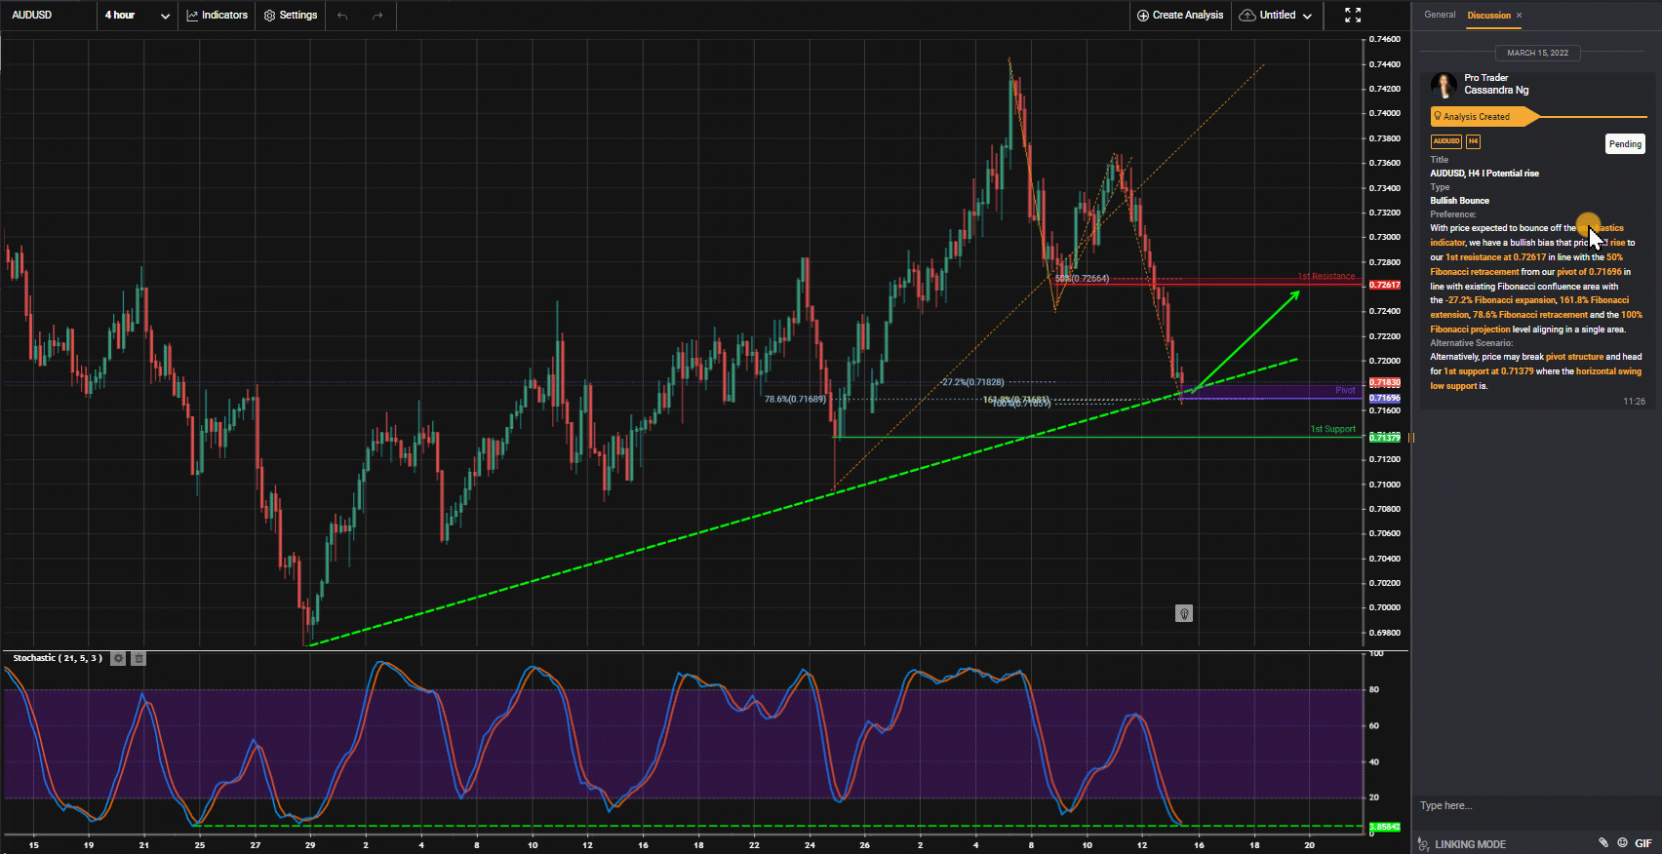Click the 'pivot structure' highlighted link
This screenshot has height=854, width=1662.
1574,357
